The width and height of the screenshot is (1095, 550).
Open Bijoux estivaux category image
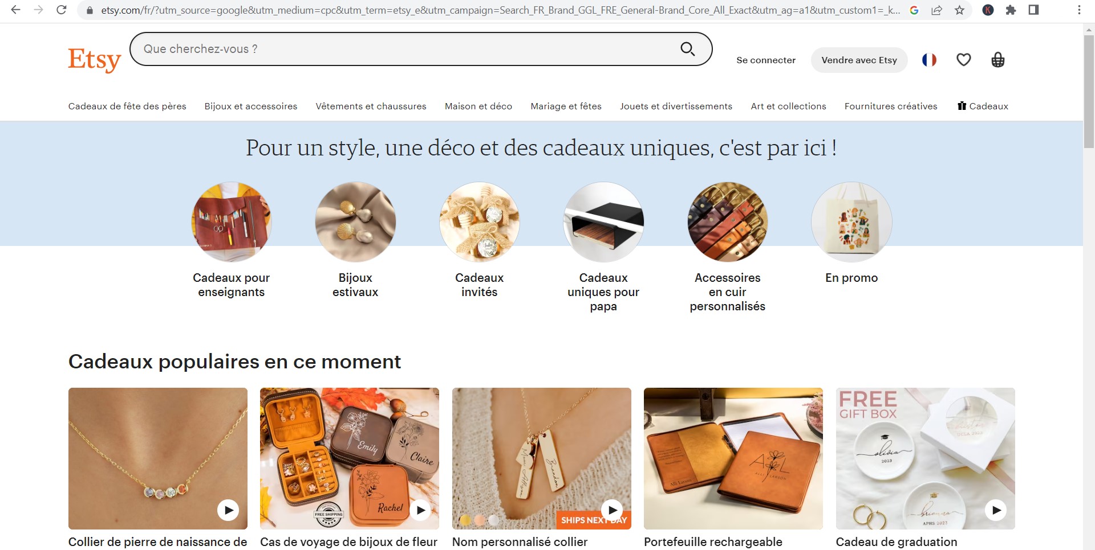[x=355, y=222]
